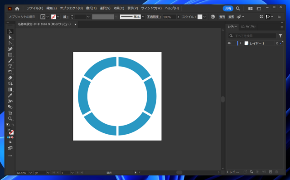Switch to レイヤー panel tab
Image resolution: width=290 pixels, height=180 pixels.
[x=232, y=27]
